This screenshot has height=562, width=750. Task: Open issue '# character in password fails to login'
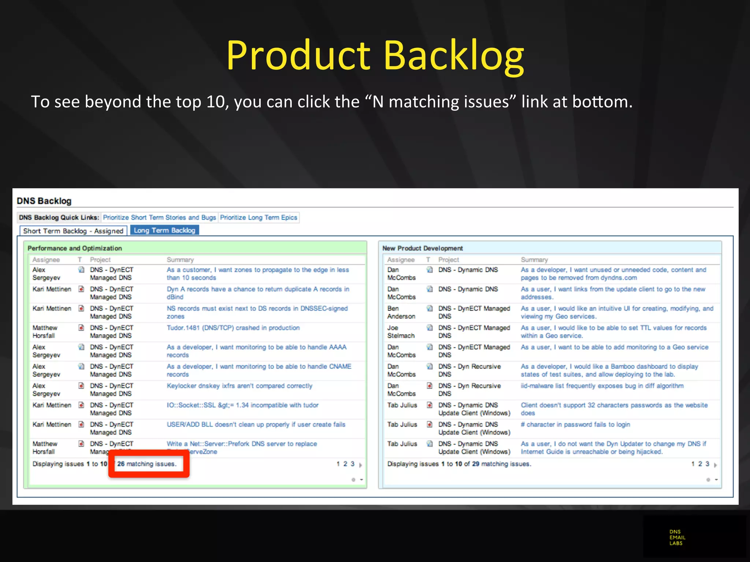click(575, 424)
